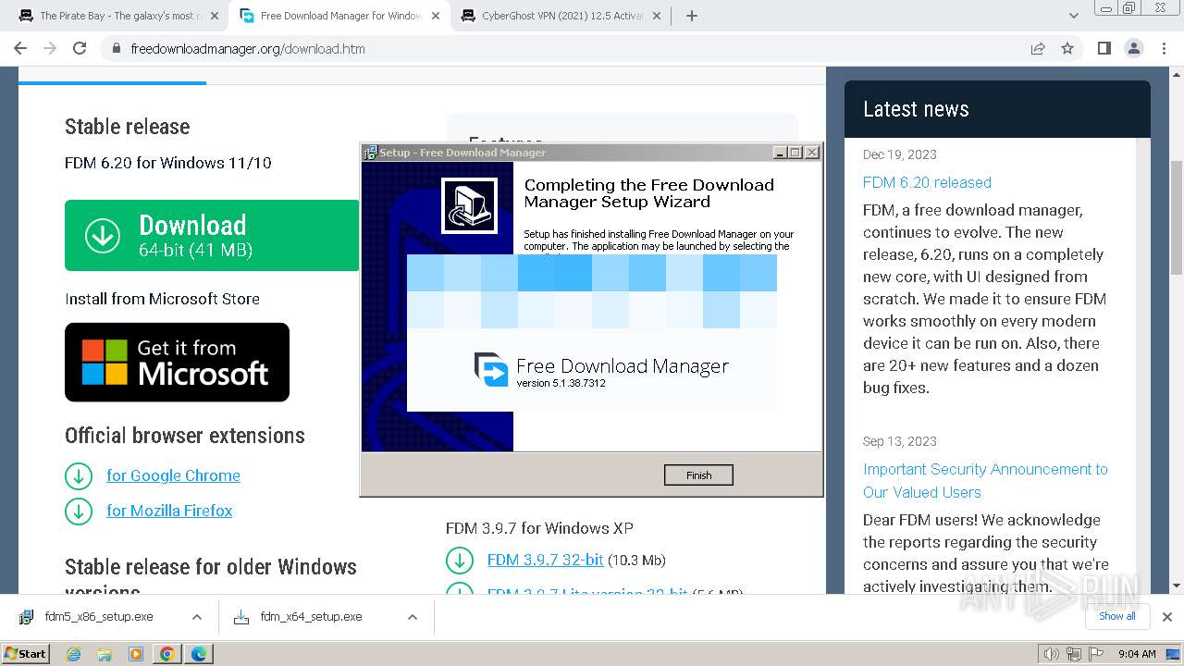
Task: Click the Action Center flag in system tray
Action: [1095, 654]
